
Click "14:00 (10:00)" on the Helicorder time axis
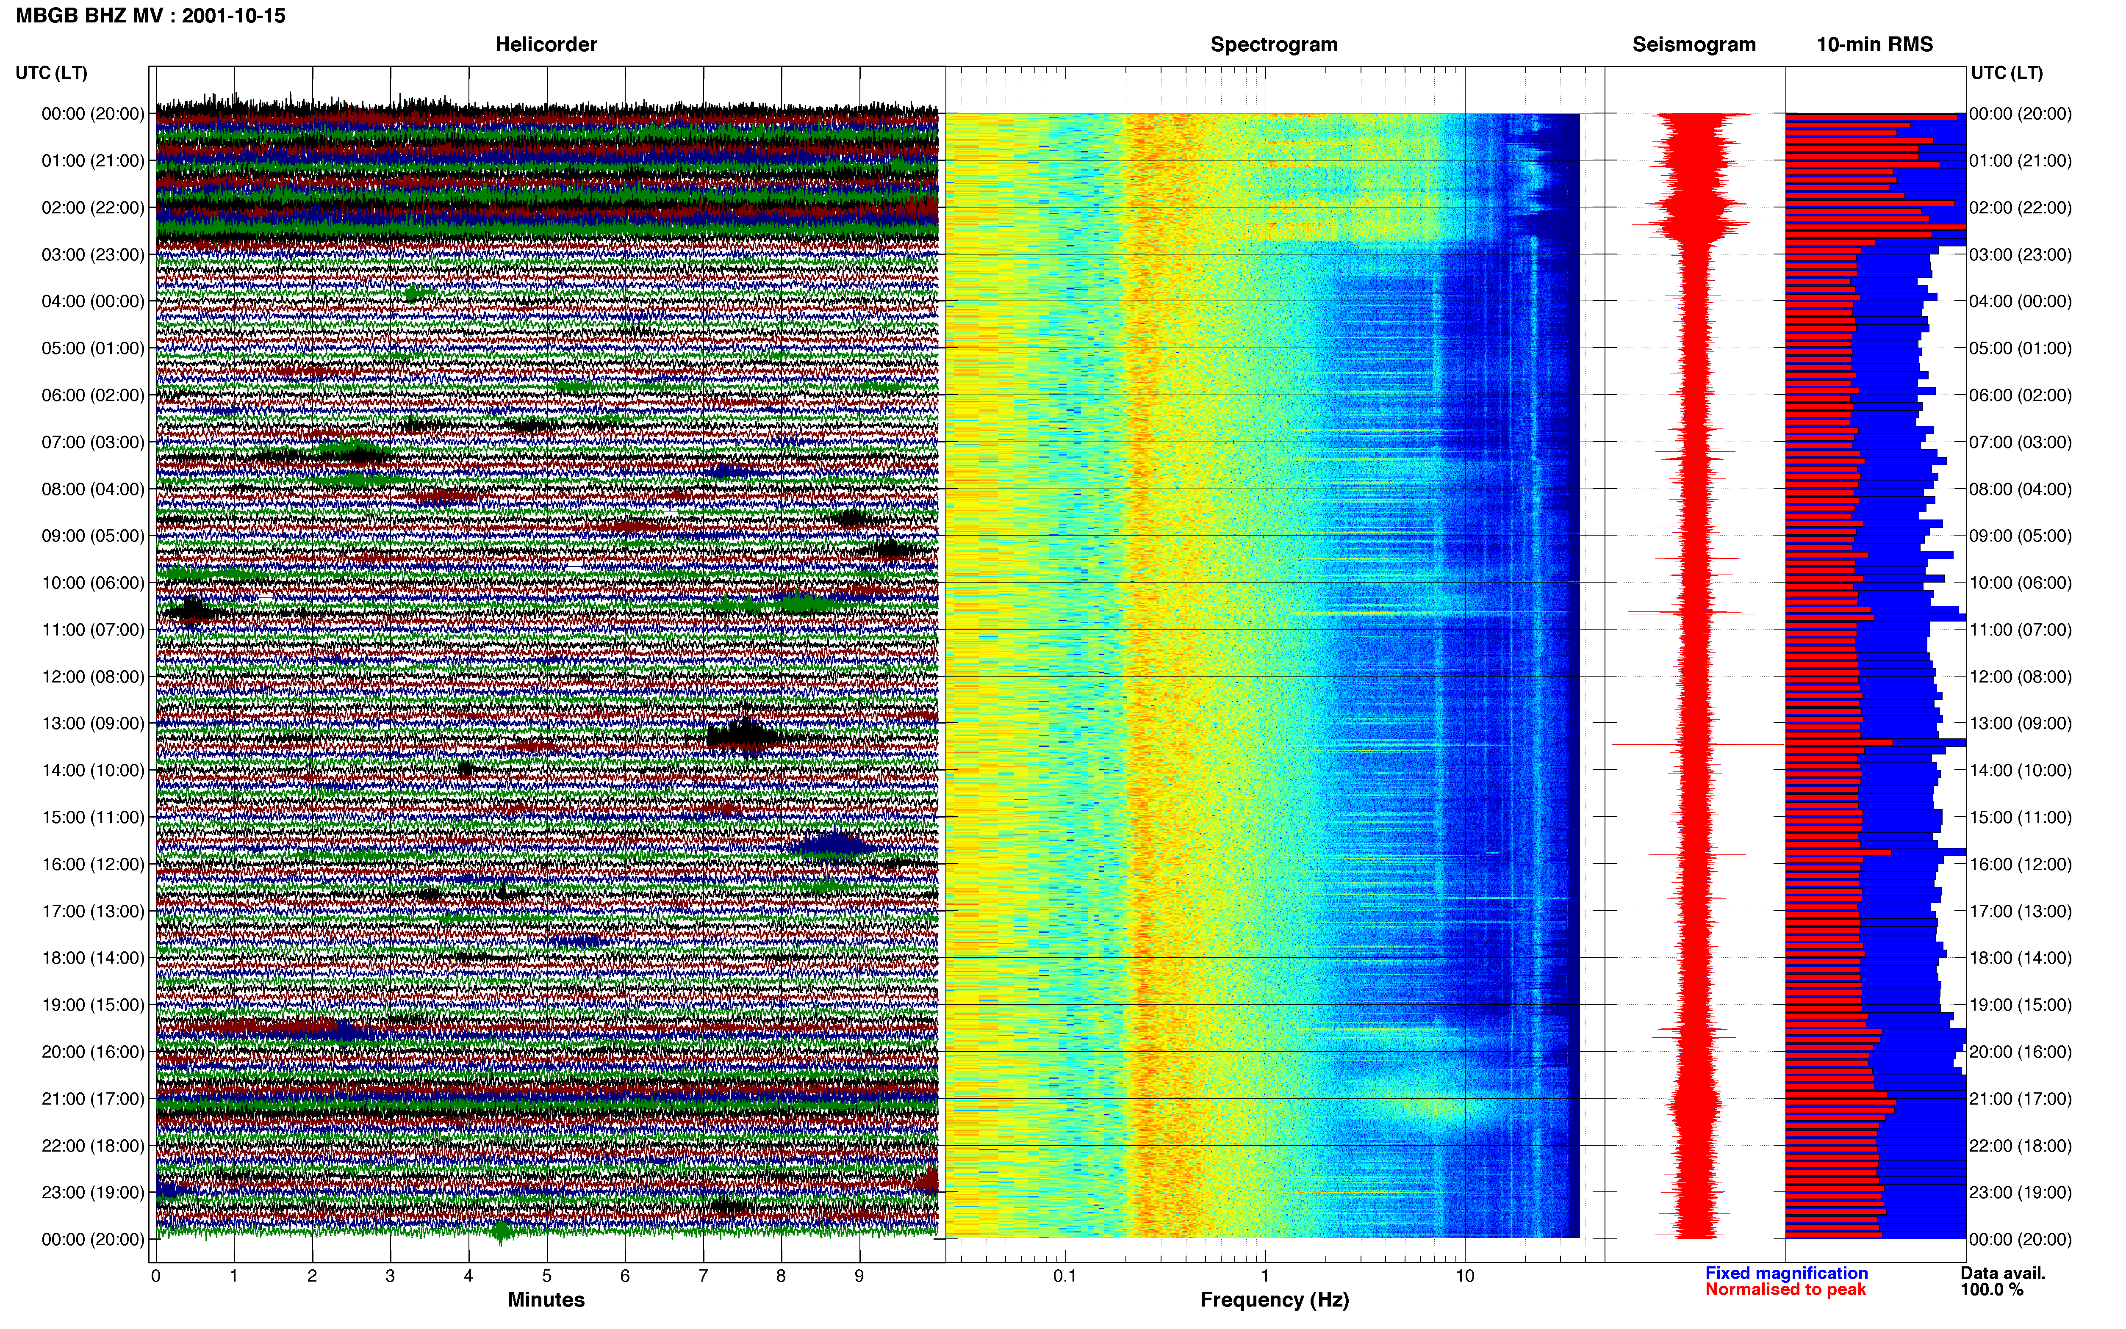click(x=92, y=770)
